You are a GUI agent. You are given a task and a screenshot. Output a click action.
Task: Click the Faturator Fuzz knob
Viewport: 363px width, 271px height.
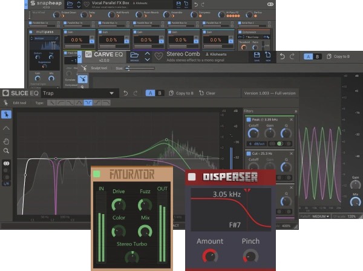tap(145, 204)
